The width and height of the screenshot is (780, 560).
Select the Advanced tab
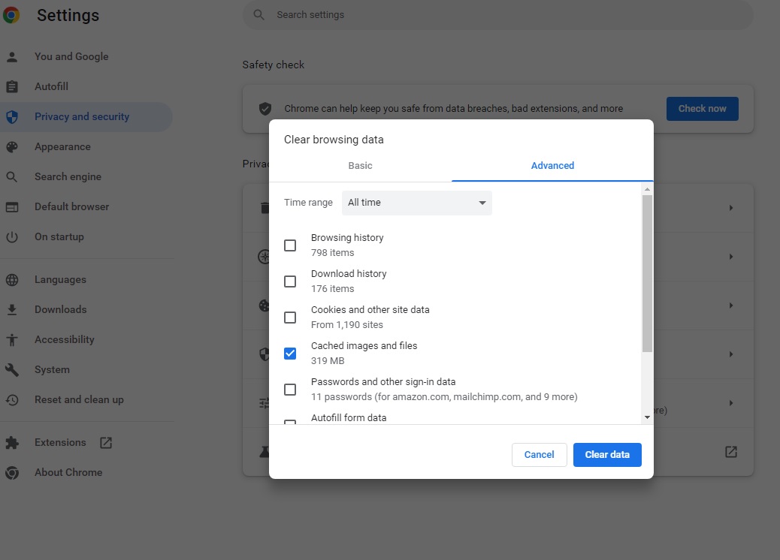552,166
